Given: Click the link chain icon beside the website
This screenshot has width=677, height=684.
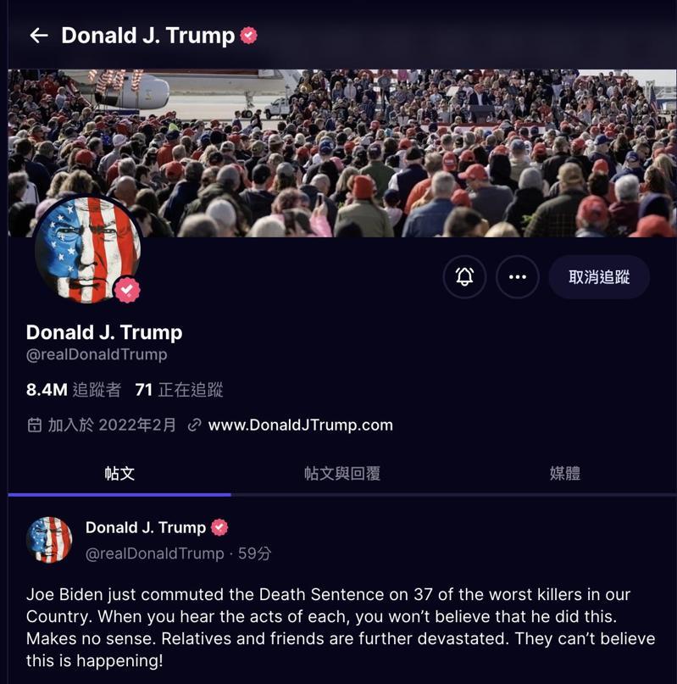Looking at the screenshot, I should tap(194, 425).
